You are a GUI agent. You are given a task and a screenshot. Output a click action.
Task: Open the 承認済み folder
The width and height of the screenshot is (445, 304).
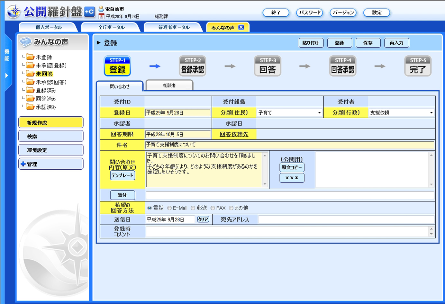click(x=41, y=107)
